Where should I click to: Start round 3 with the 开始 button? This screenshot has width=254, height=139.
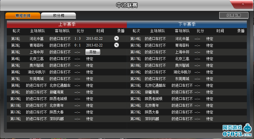click(x=93, y=52)
